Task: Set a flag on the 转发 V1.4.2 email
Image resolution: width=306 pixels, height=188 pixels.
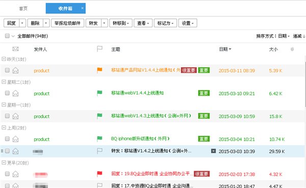Action: click(x=99, y=151)
